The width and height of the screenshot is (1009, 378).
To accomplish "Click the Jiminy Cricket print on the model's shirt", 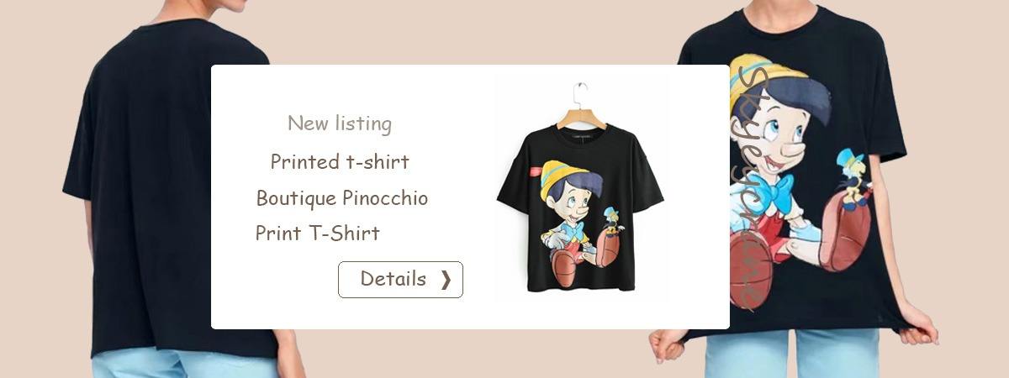I will point(854,179).
